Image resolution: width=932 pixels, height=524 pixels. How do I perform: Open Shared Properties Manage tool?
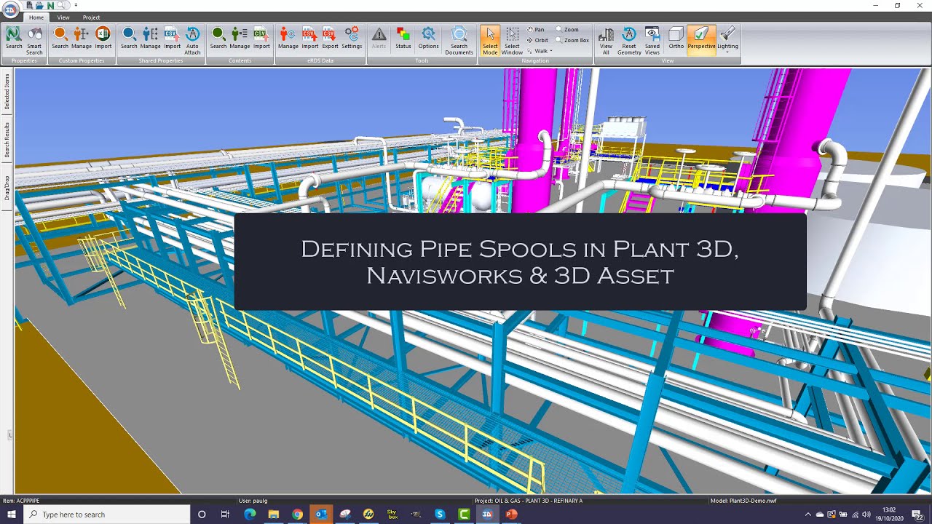click(x=150, y=39)
